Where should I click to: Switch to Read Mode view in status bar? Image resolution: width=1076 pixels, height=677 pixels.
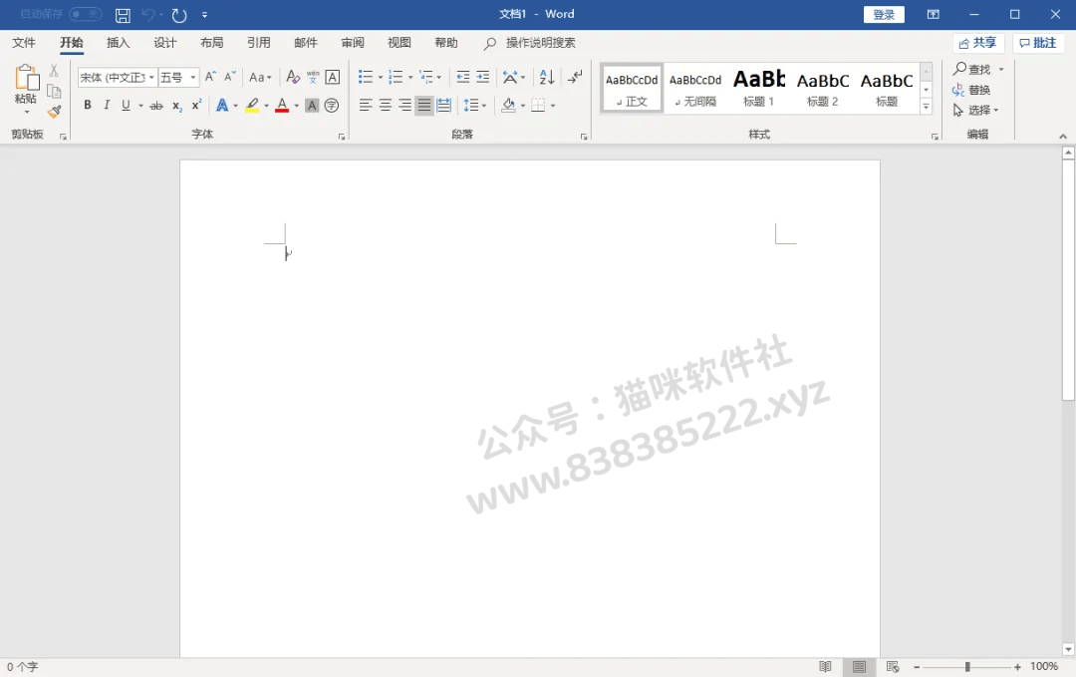[x=825, y=667]
